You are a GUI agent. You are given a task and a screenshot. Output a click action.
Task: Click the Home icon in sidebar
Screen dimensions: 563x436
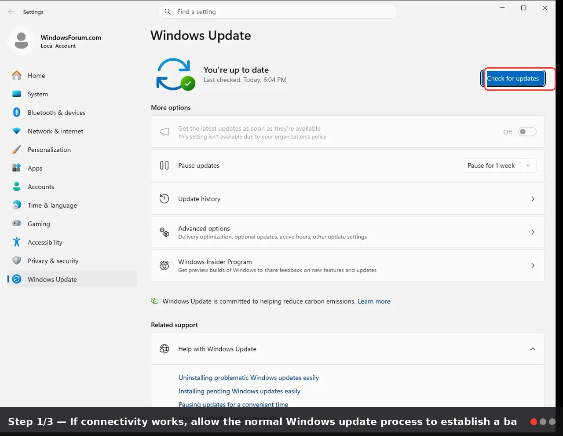(x=17, y=76)
